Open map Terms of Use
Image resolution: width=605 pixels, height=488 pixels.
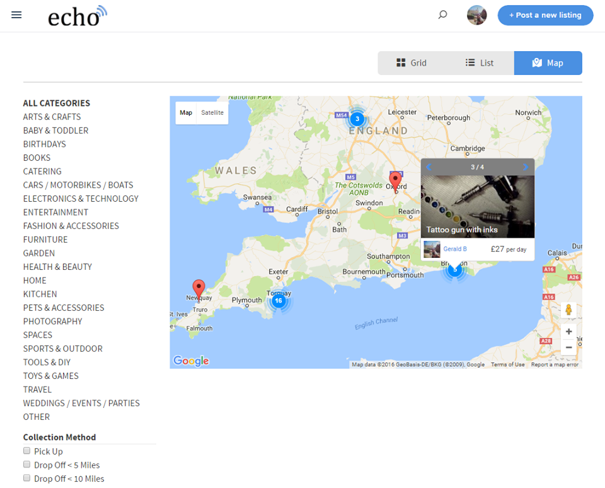click(508, 364)
